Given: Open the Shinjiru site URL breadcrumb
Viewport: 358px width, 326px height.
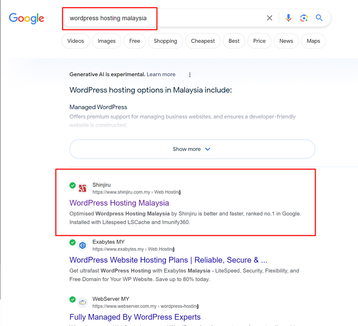Looking at the screenshot, I should 137,192.
